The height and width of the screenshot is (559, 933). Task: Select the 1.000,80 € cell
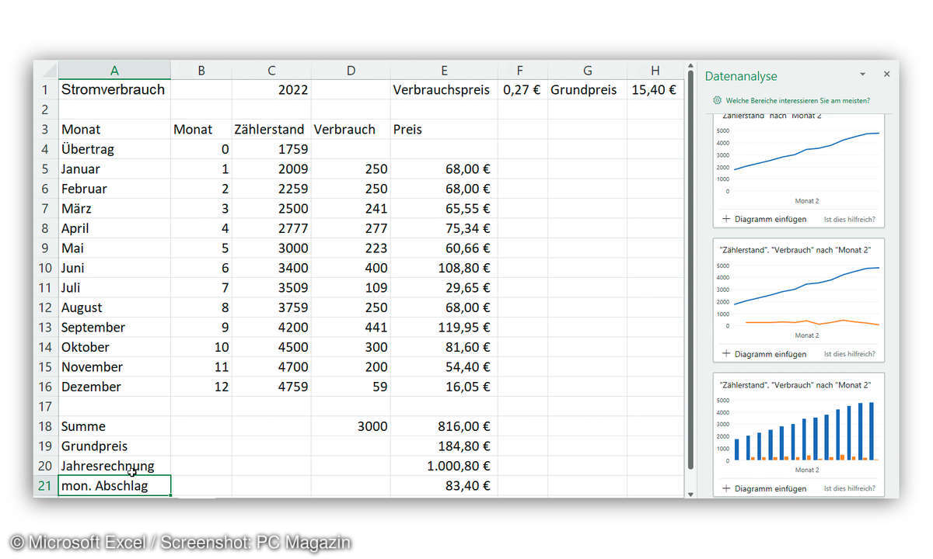click(x=444, y=466)
